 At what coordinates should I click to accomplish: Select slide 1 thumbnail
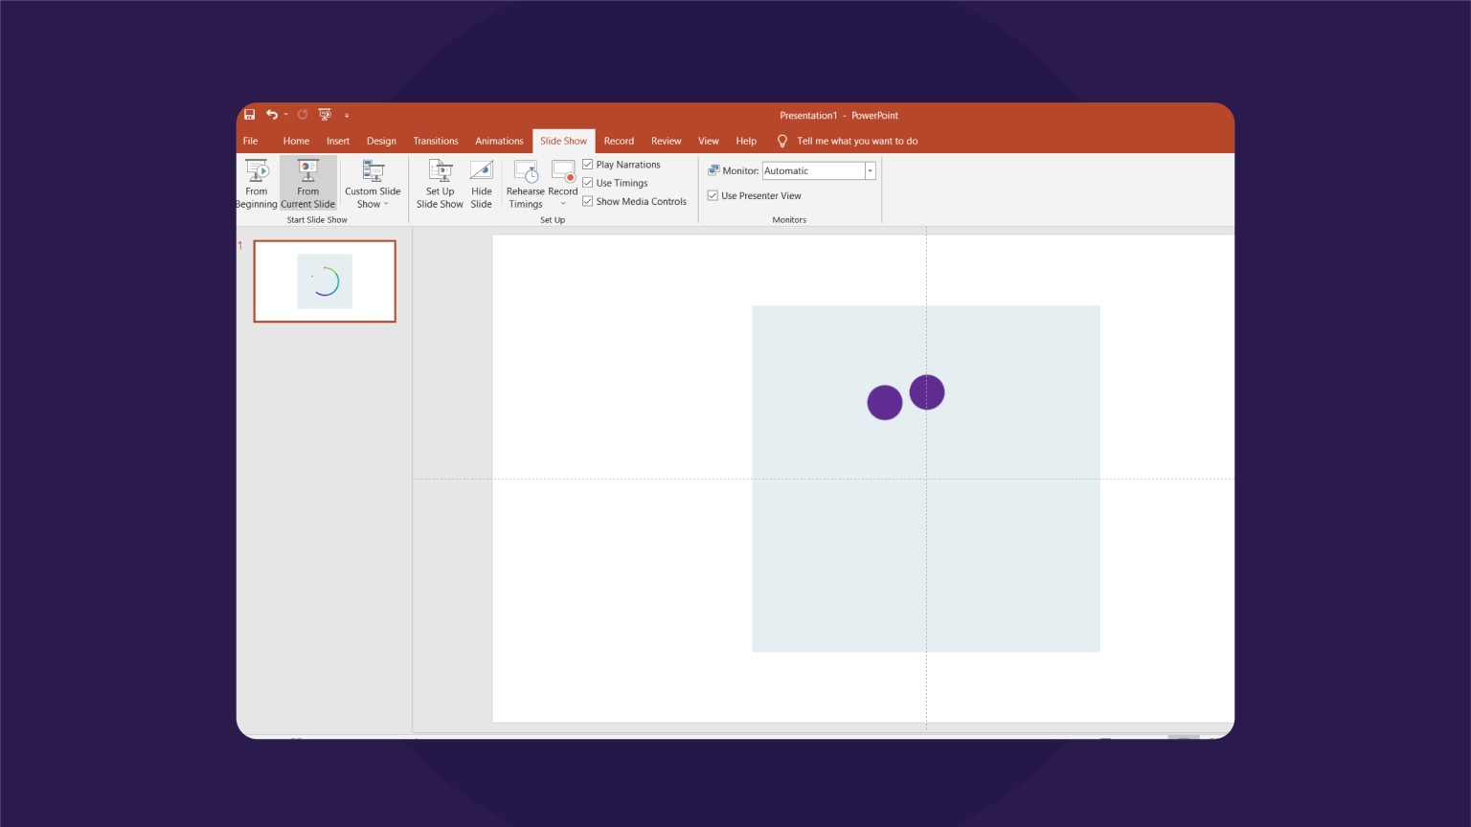(324, 280)
